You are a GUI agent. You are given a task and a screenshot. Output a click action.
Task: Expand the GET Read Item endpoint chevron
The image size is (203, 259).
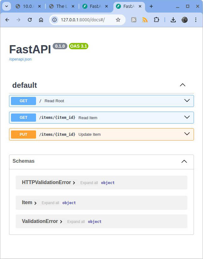187,117
